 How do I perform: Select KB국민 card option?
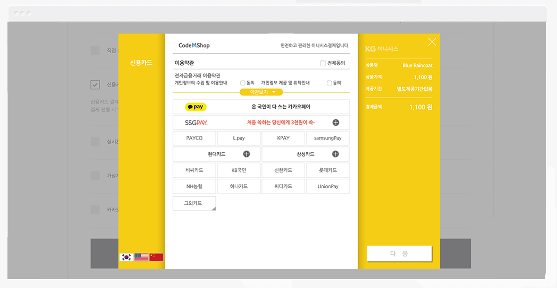239,170
